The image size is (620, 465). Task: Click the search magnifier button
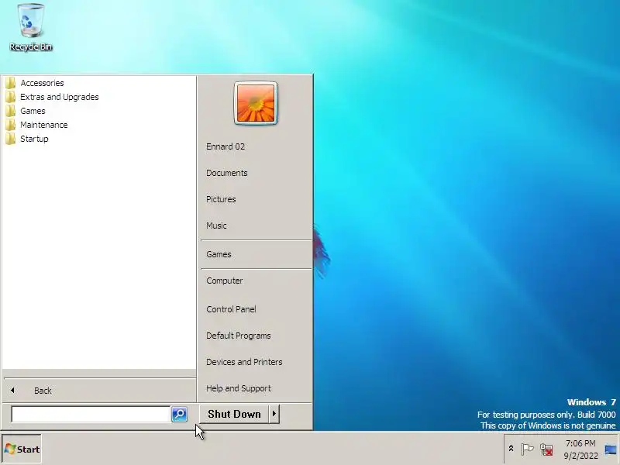[x=179, y=414]
